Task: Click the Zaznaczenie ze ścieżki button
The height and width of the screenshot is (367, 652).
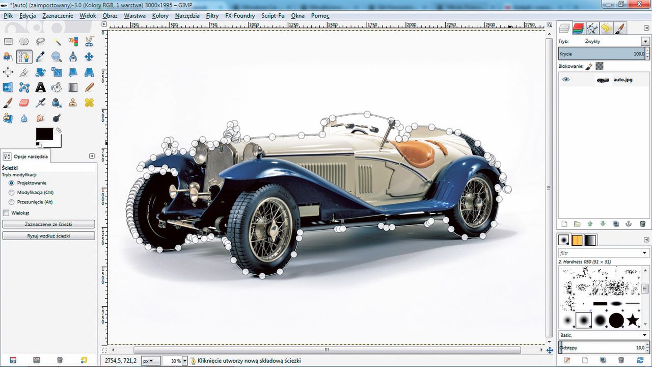Action: pyautogui.click(x=48, y=224)
